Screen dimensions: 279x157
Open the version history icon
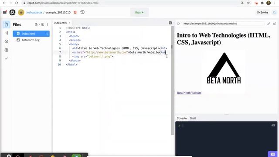point(82,12)
